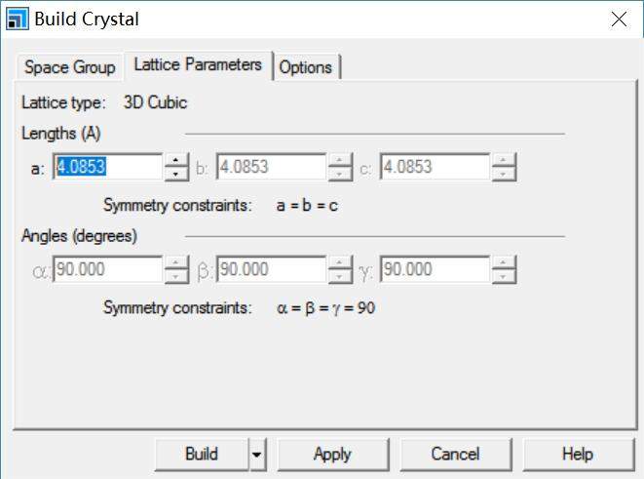The image size is (644, 479).
Task: Close the Build Crystal dialog
Action: pyautogui.click(x=617, y=19)
